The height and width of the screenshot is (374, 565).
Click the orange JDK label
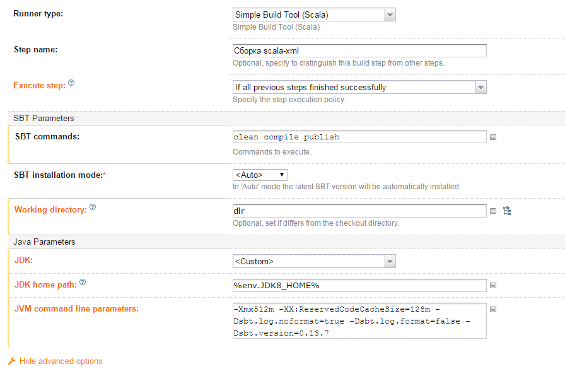(x=23, y=260)
